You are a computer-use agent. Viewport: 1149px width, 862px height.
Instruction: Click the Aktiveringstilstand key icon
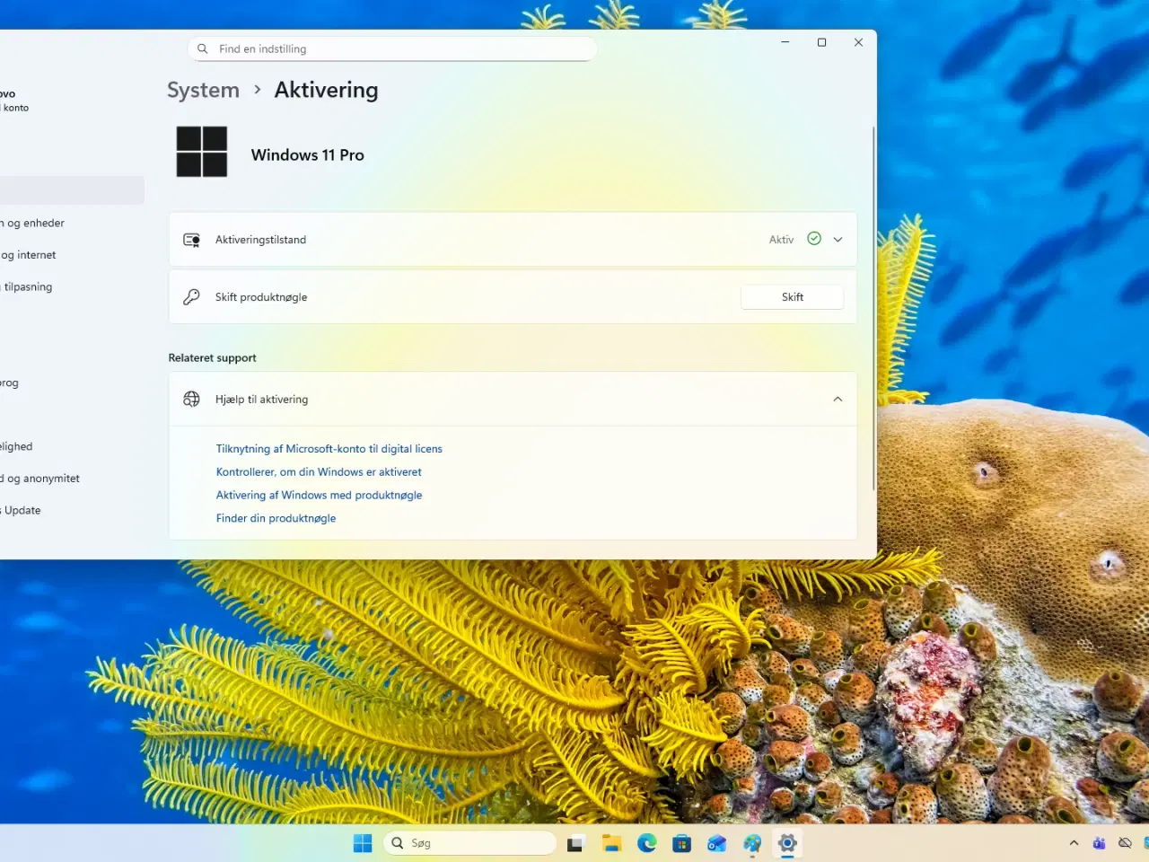191,239
